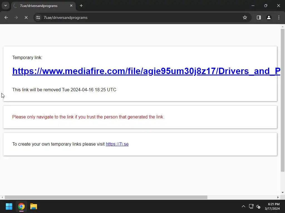
Task: Click the scroll left arrow
Action: pos(2,197)
